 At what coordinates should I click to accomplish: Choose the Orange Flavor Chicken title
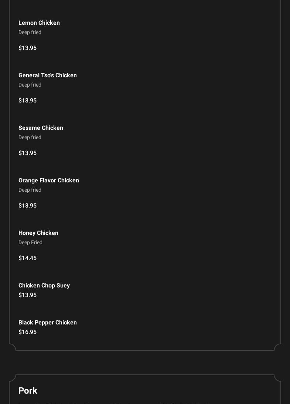[49, 181]
